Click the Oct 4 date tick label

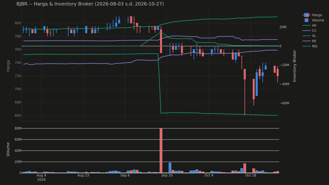(209, 175)
